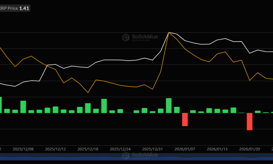Click the SoSoValue logo watermark on the chart
The width and height of the screenshot is (273, 164).
140,37
